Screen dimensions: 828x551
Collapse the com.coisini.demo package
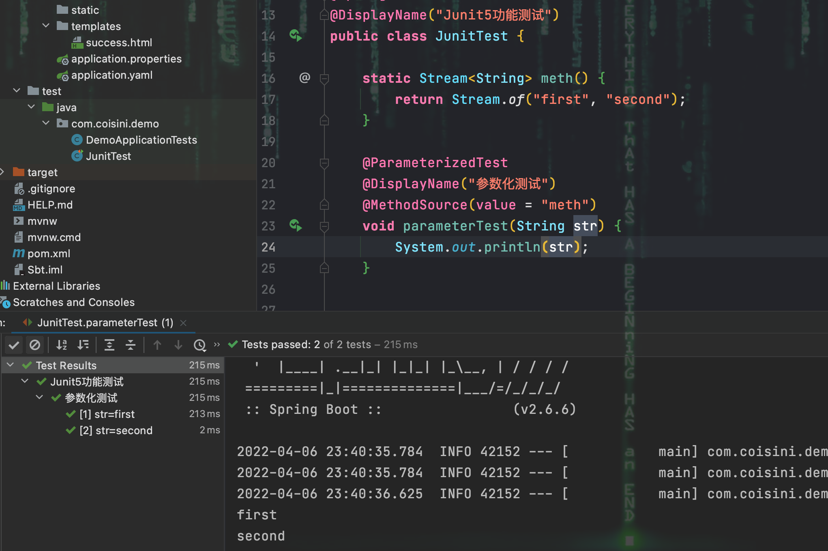coord(46,123)
